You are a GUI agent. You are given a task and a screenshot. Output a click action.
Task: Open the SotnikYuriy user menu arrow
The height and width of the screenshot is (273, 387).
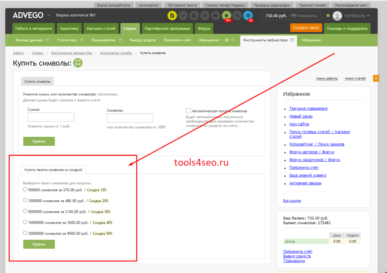pyautogui.click(x=368, y=16)
